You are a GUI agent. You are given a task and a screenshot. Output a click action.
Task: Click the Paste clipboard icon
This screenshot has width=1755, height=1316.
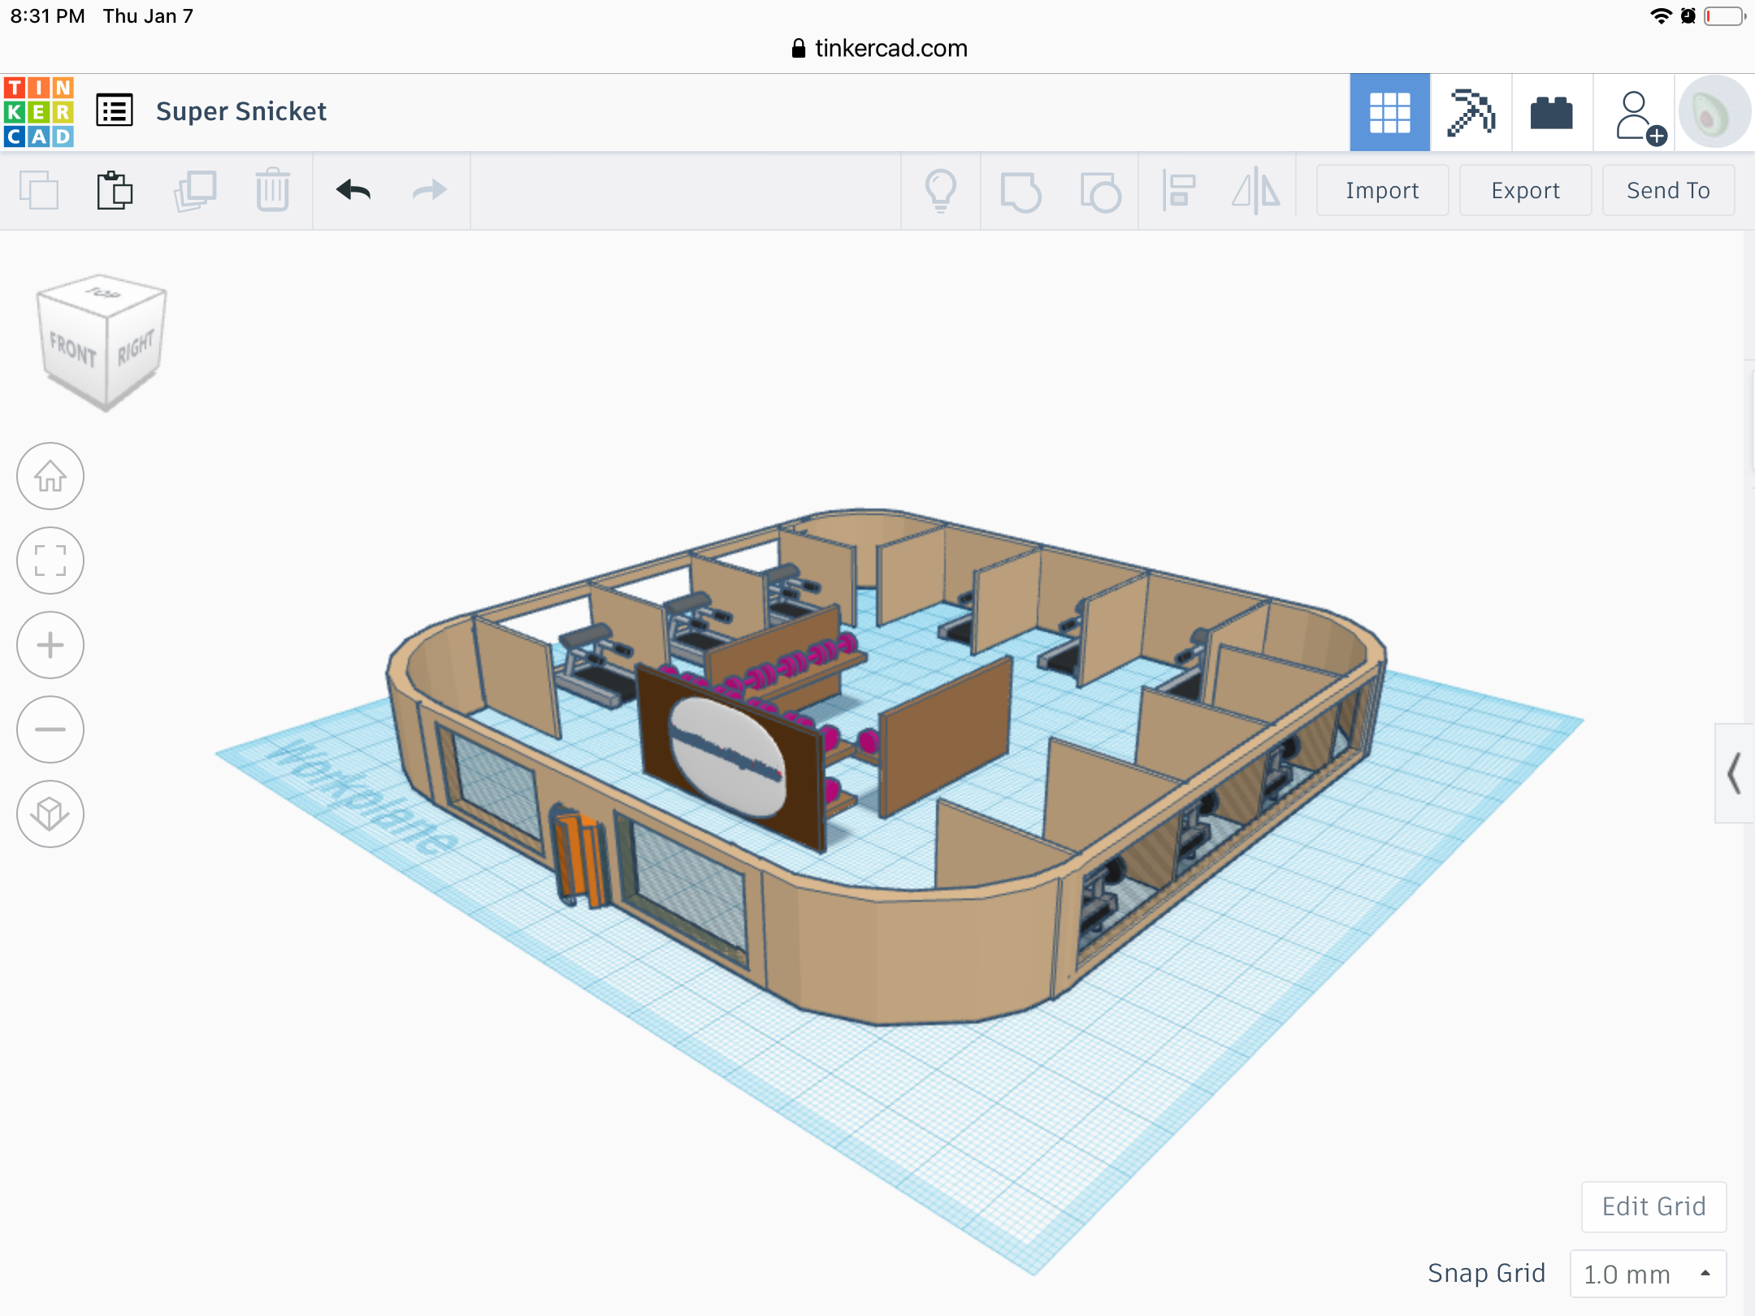115,190
